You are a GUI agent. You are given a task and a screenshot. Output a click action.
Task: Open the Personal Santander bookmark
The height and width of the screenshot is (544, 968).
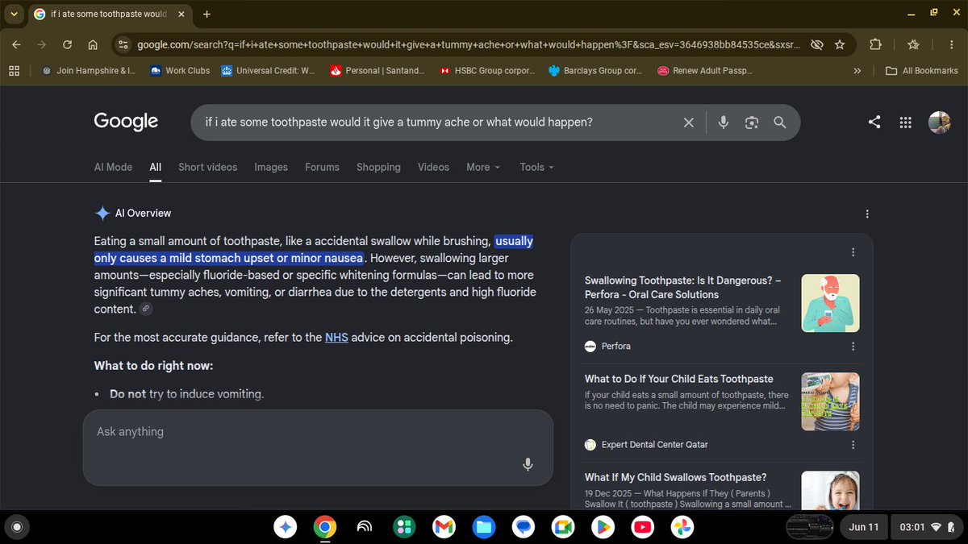click(x=377, y=71)
